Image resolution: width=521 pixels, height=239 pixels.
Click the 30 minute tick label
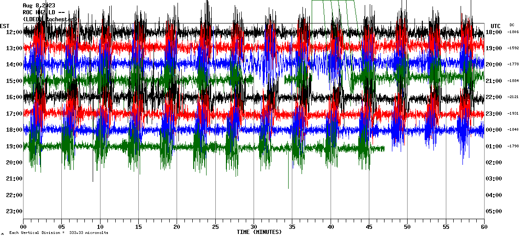point(254,227)
